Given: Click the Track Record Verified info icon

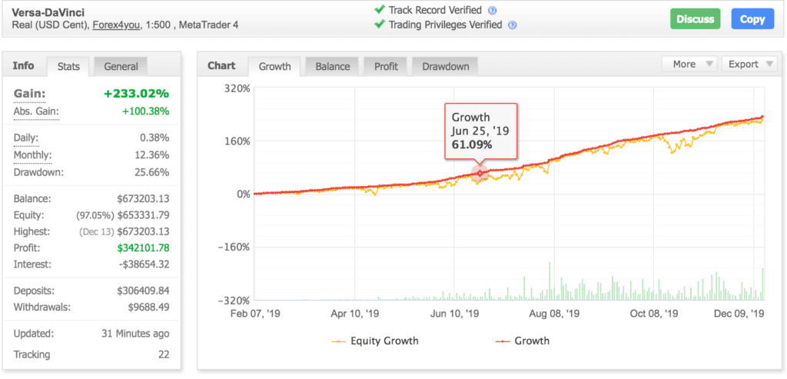Looking at the screenshot, I should pos(493,11).
